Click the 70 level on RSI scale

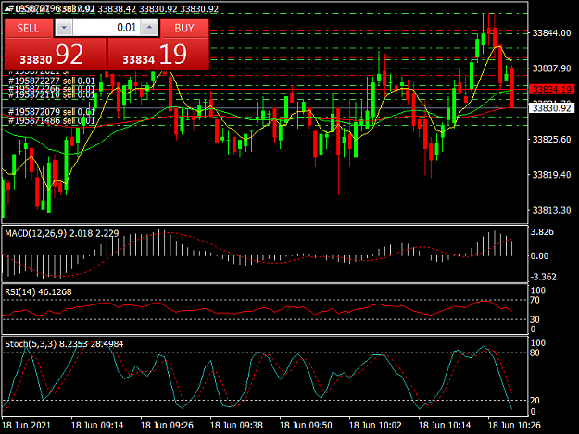[x=535, y=300]
